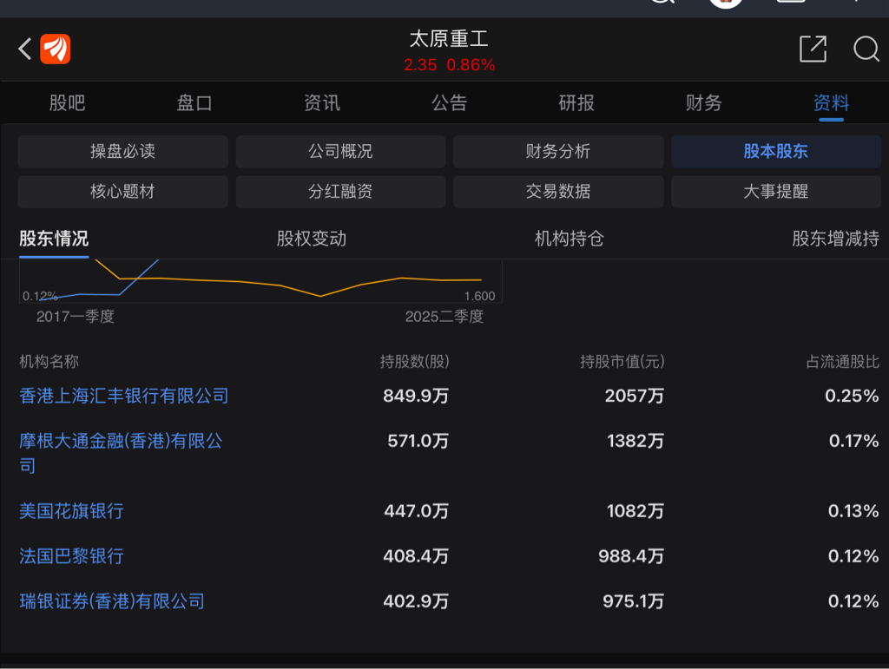
Task: Click the chart's 0.12% axis value
Action: [40, 296]
